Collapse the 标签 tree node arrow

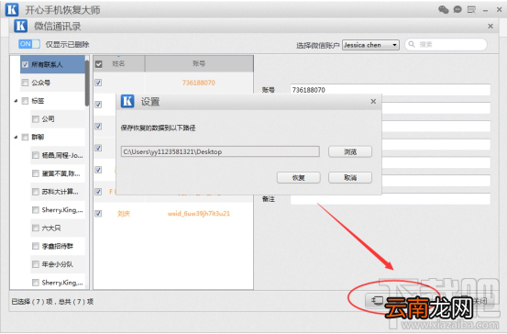(x=16, y=101)
